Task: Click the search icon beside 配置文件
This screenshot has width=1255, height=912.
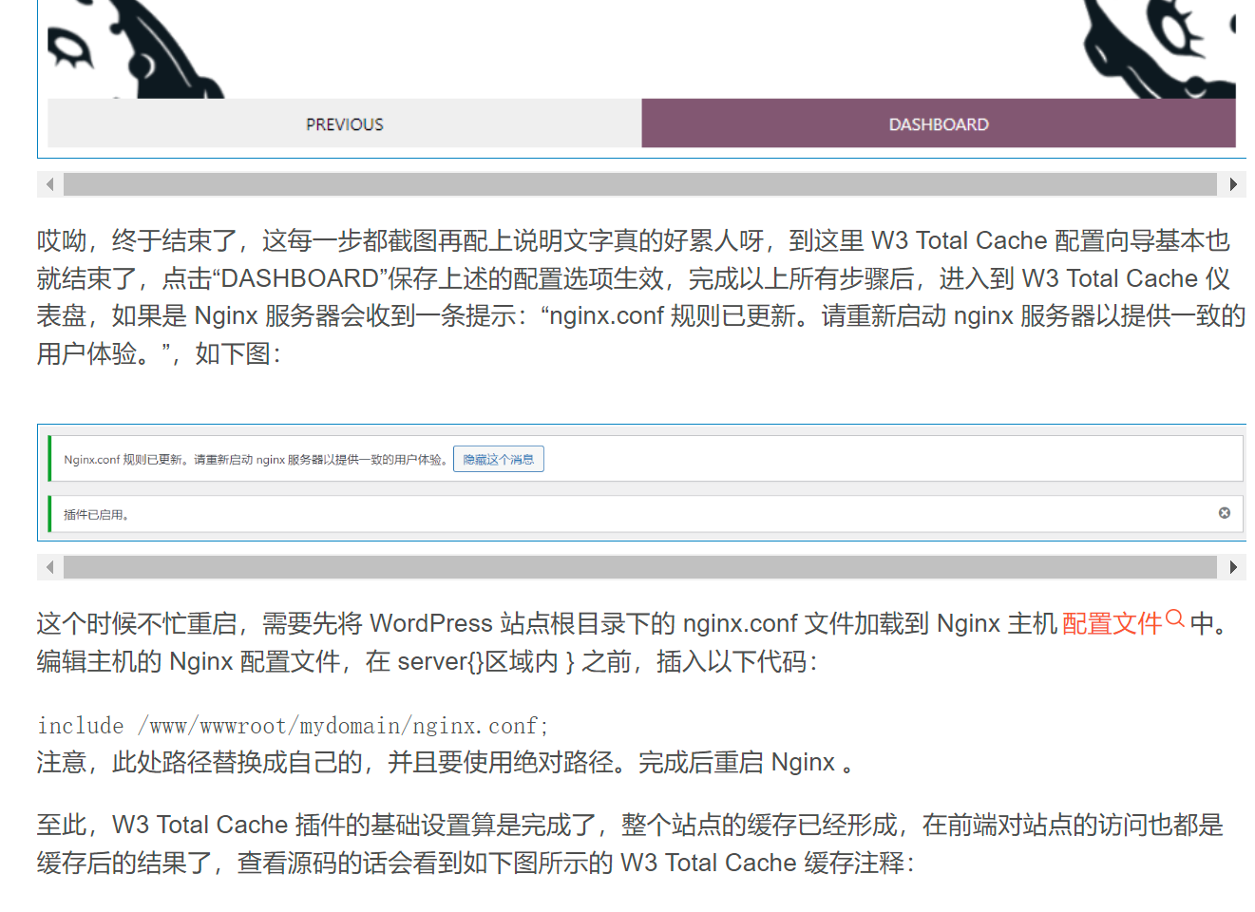Action: point(1175,618)
